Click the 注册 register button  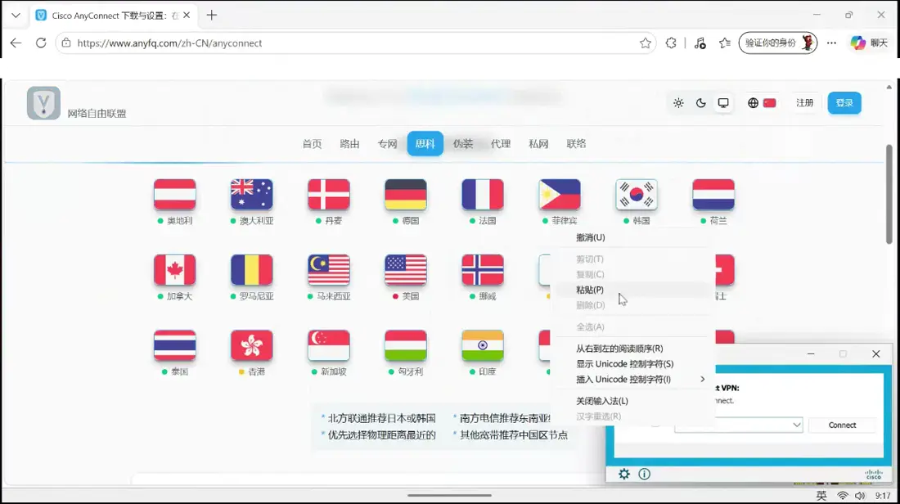tap(805, 103)
